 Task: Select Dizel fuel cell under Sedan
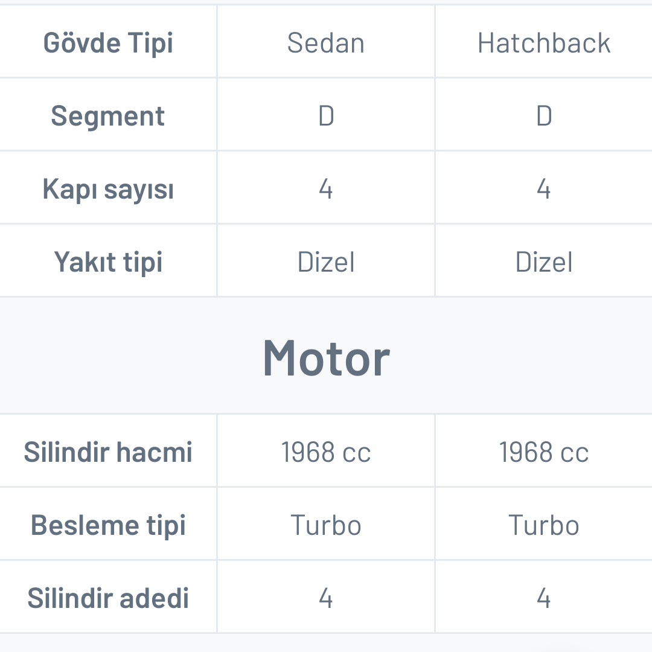[x=326, y=262]
